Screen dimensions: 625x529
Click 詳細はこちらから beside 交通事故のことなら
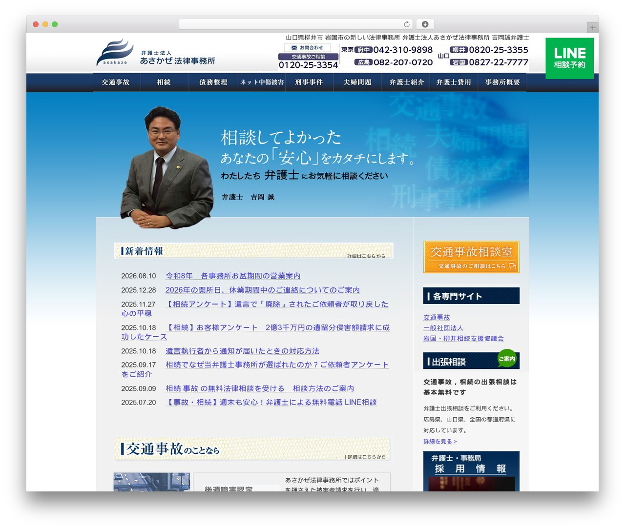(365, 457)
